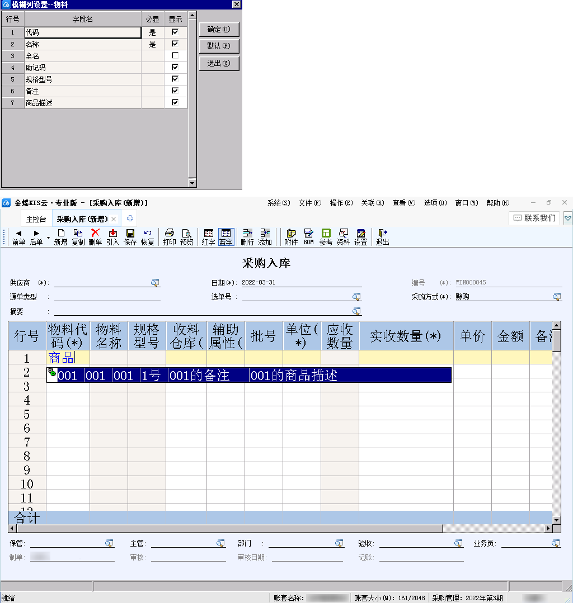Viewport: 573px width, 603px height.
Task: Click lookup icon for 部门 field
Action: pyautogui.click(x=339, y=543)
